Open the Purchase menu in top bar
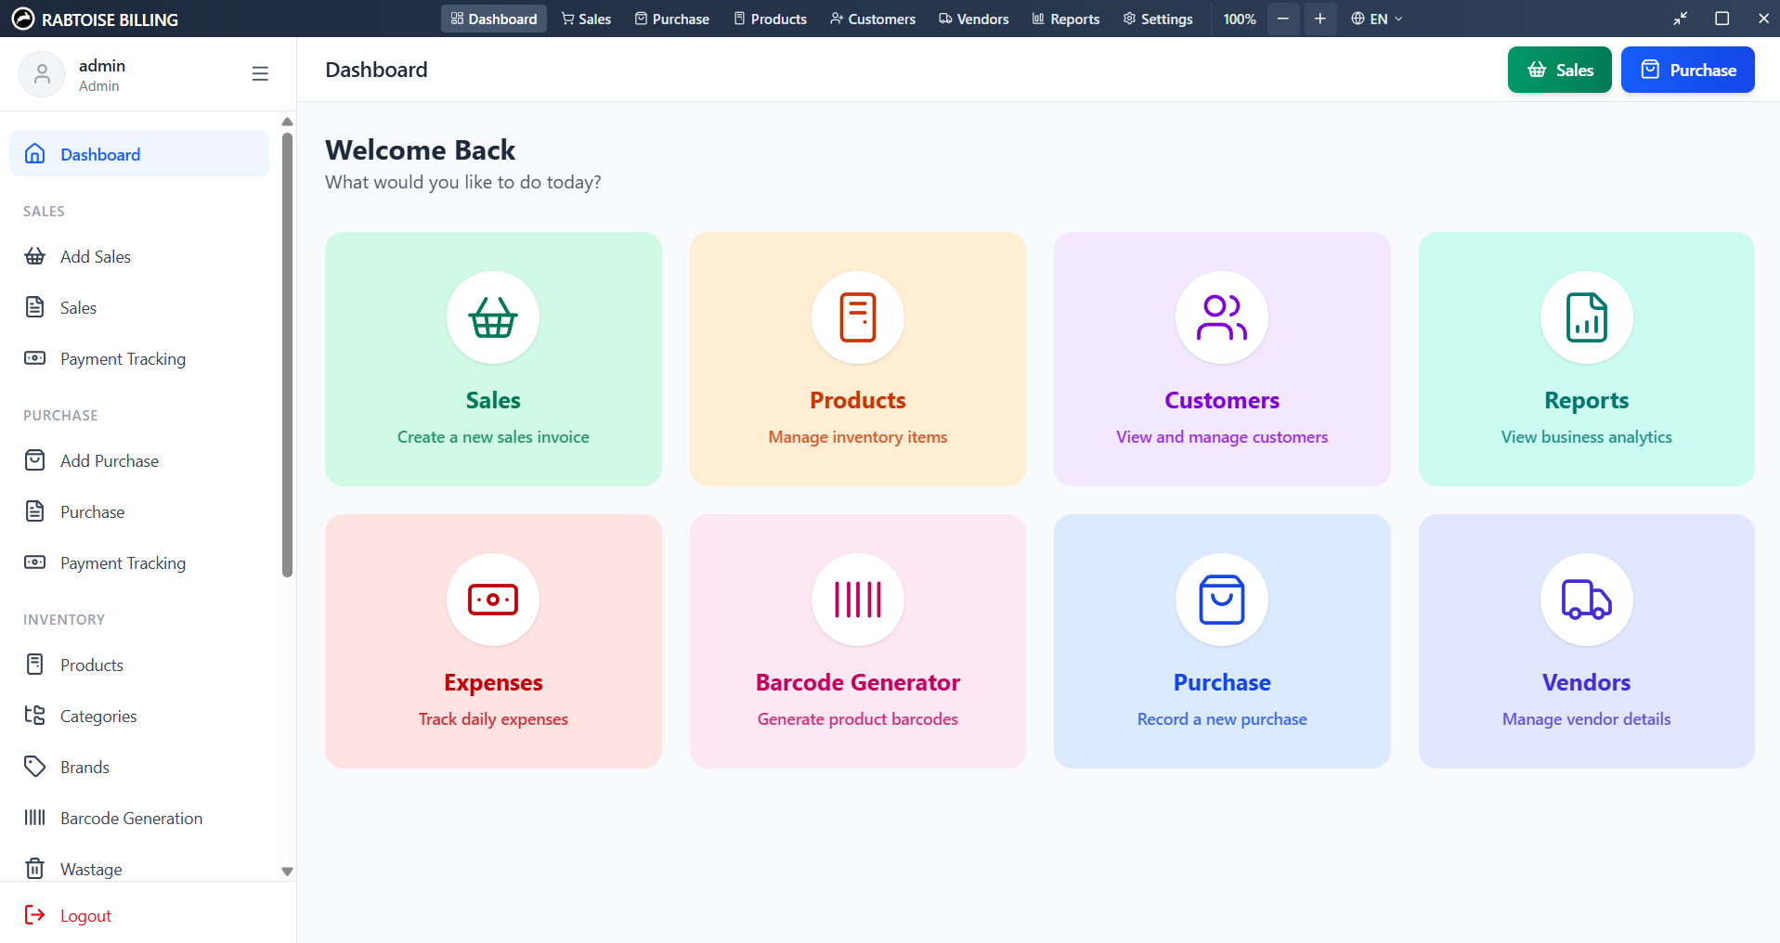Image resolution: width=1780 pixels, height=943 pixels. pos(672,19)
